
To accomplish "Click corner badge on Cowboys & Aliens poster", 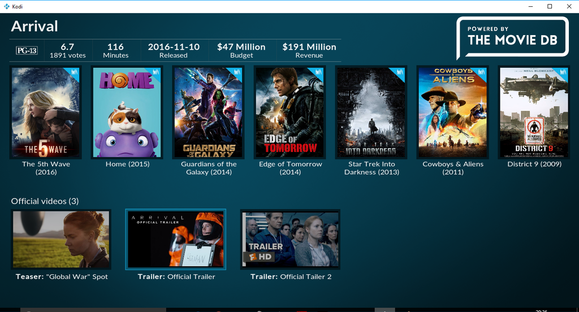I will pyautogui.click(x=481, y=72).
